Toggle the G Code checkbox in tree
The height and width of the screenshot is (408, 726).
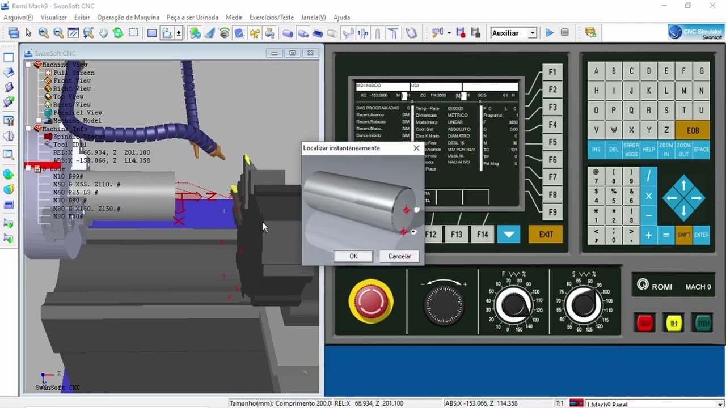[x=29, y=168]
